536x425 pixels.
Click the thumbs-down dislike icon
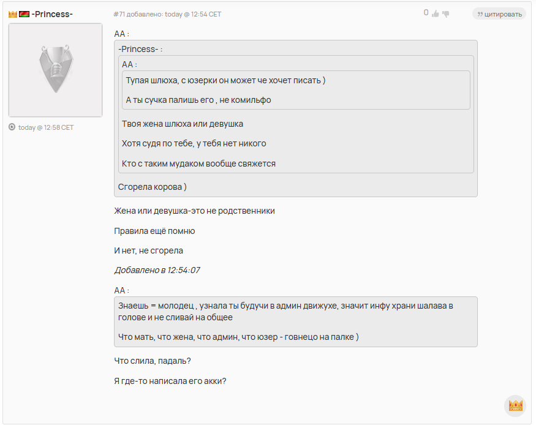click(446, 14)
